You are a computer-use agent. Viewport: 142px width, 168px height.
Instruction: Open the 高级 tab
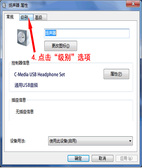point(40,18)
